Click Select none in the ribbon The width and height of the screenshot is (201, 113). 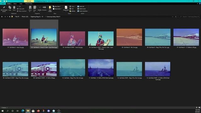tap(81, 9)
